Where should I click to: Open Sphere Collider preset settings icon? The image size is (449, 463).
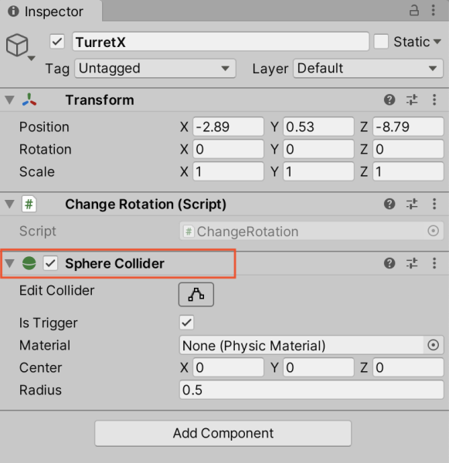tap(412, 263)
